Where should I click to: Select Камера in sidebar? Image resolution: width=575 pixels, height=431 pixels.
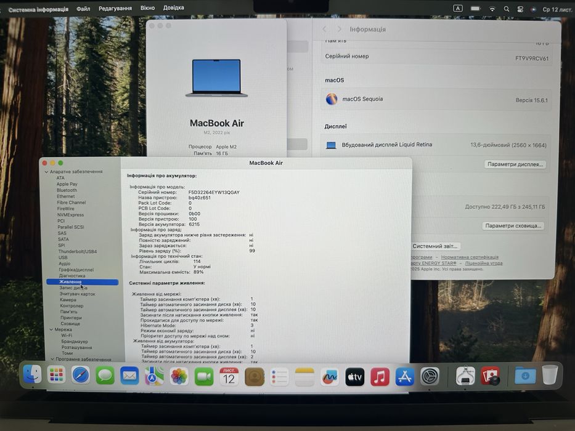pos(68,300)
